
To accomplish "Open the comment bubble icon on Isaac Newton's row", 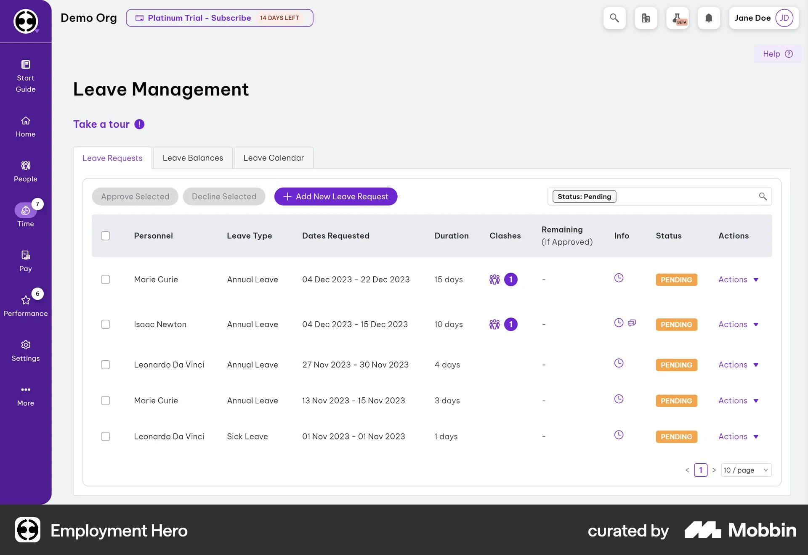I will tap(631, 323).
